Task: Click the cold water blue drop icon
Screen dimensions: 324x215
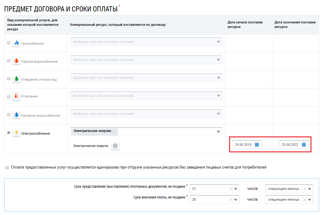Action: 16,115
